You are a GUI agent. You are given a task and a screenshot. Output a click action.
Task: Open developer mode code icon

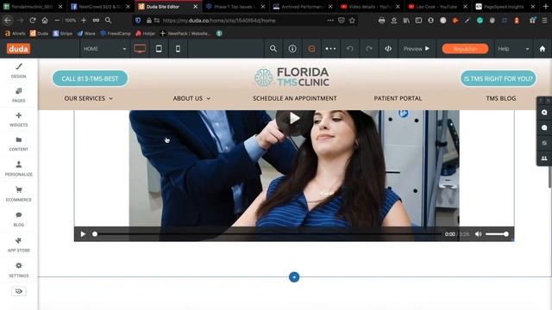click(x=388, y=48)
